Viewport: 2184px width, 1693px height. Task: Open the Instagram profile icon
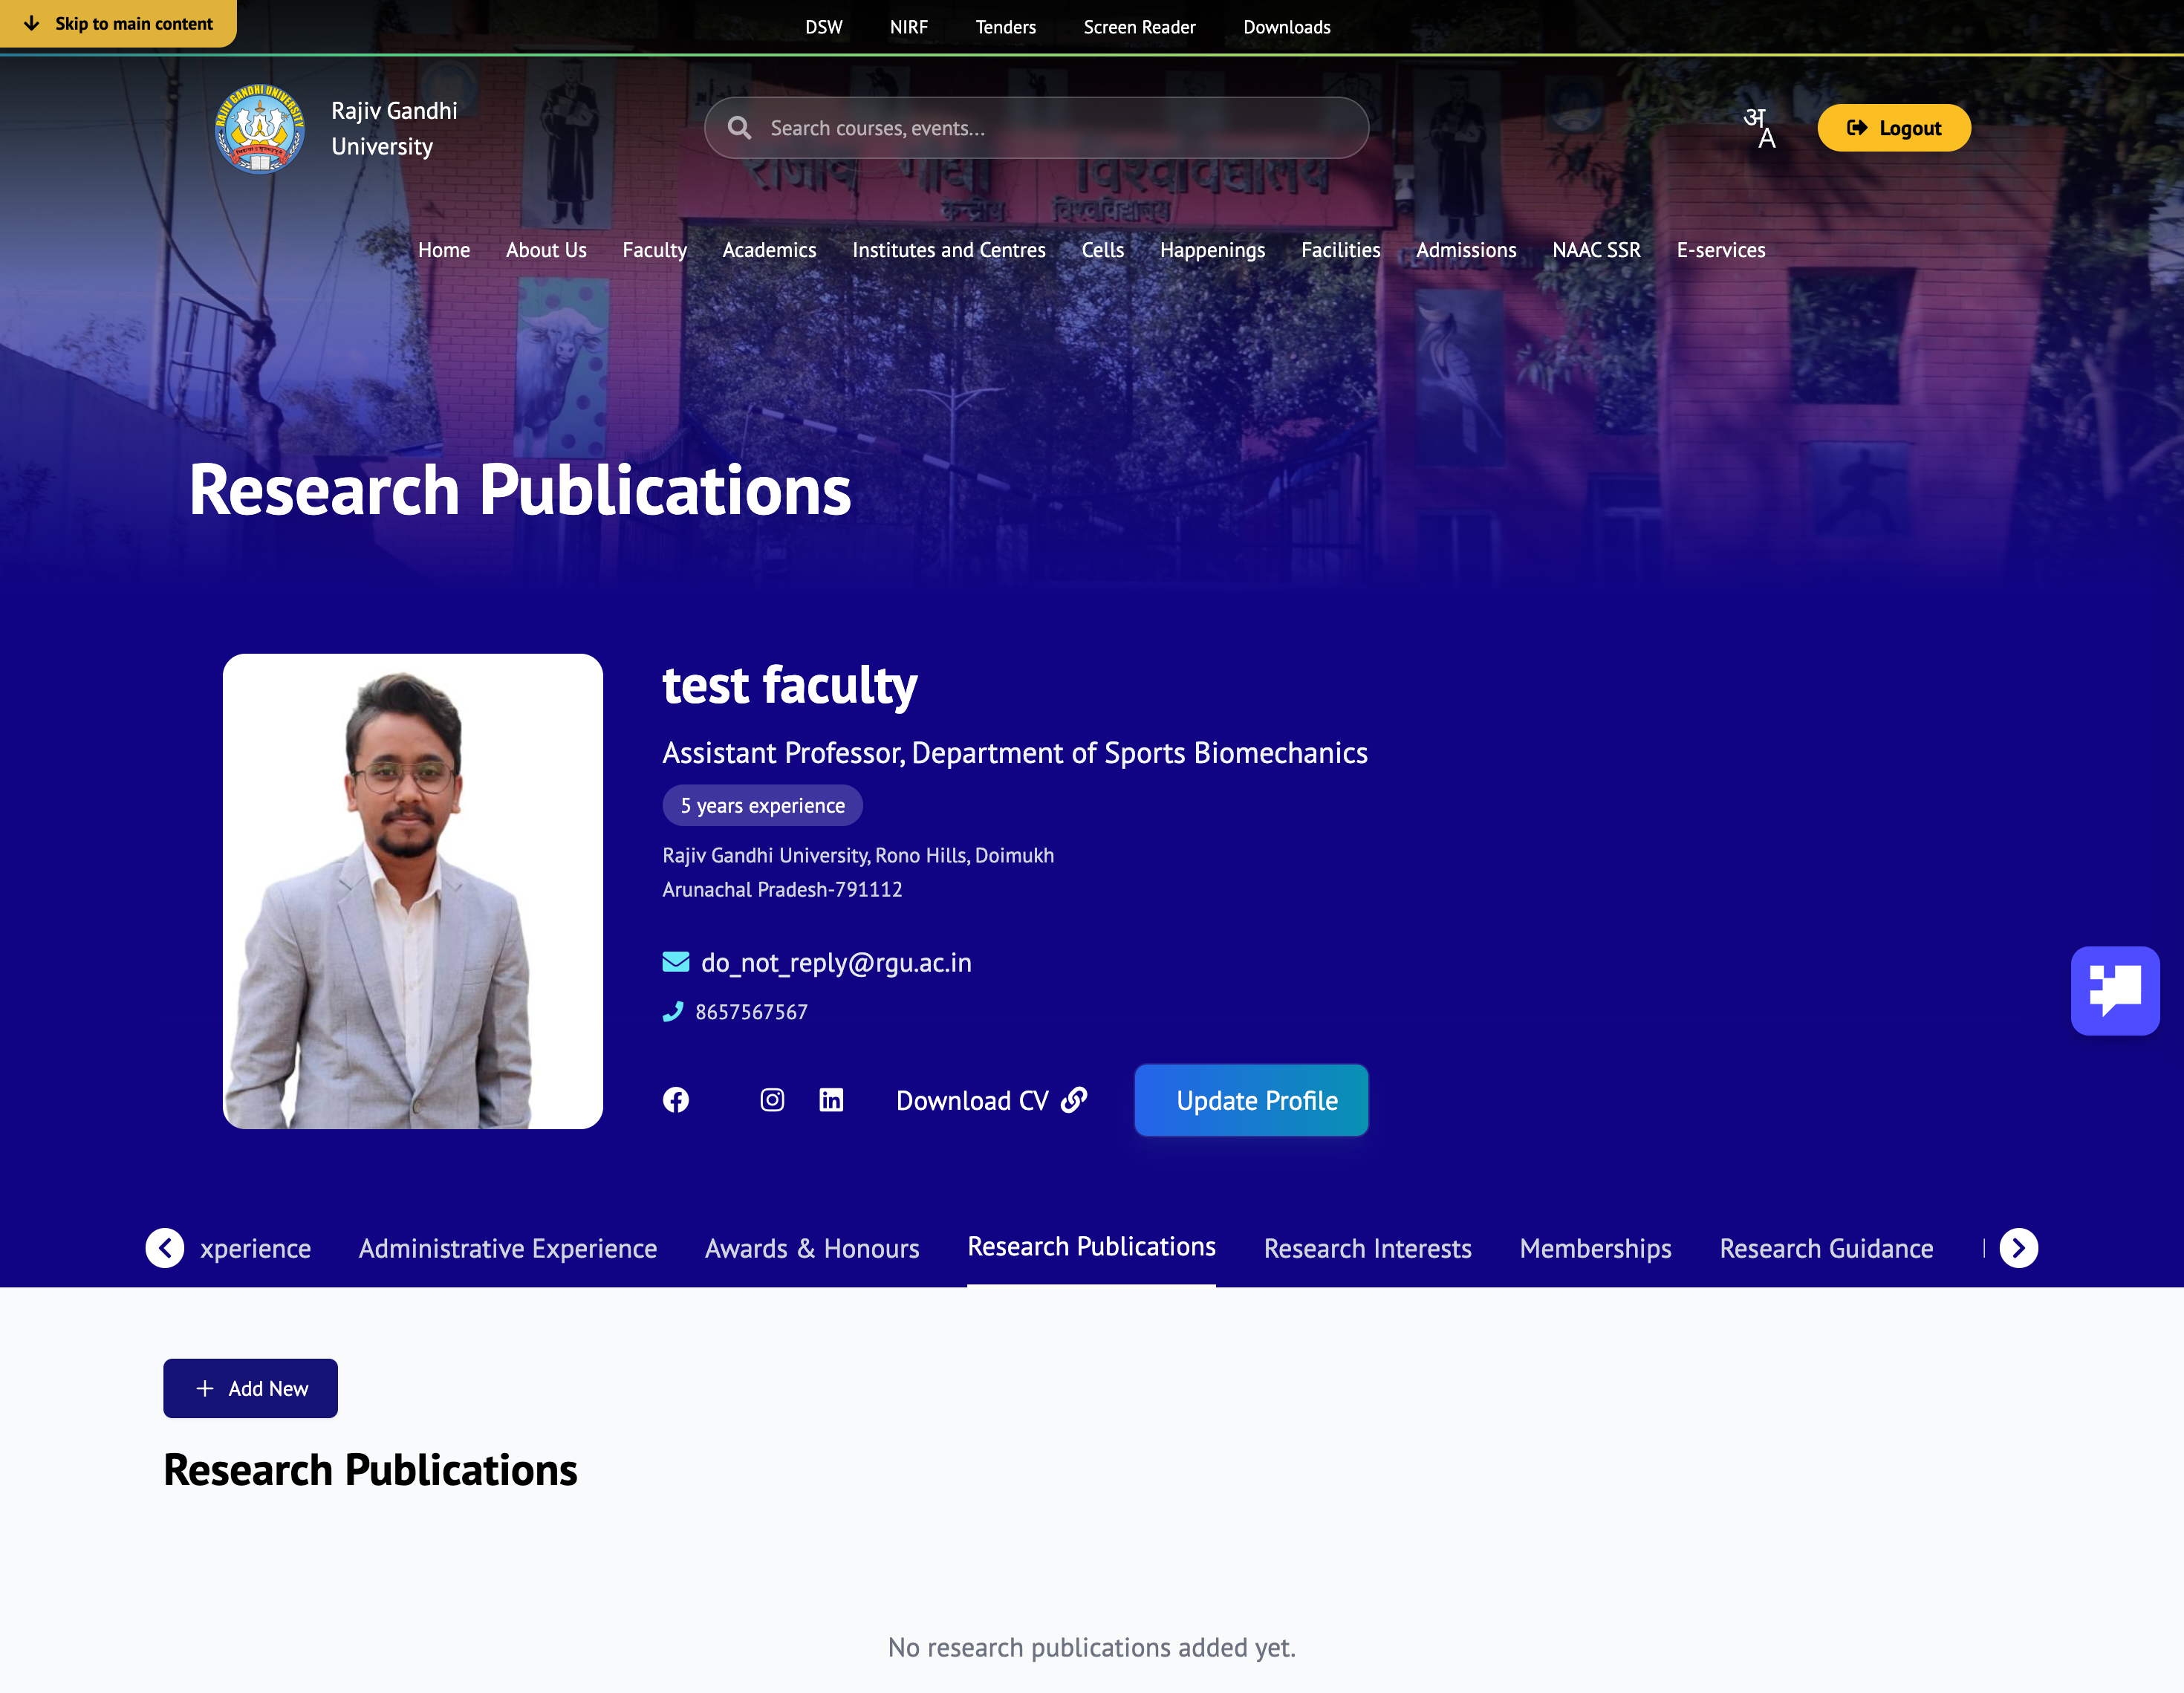(772, 1100)
